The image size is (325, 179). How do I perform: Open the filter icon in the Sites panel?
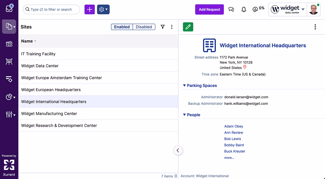tap(163, 27)
